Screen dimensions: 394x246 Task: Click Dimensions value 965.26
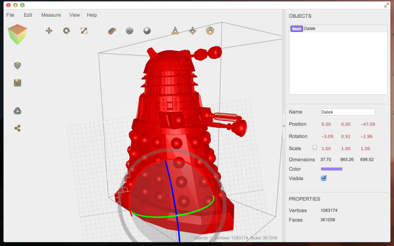347,160
